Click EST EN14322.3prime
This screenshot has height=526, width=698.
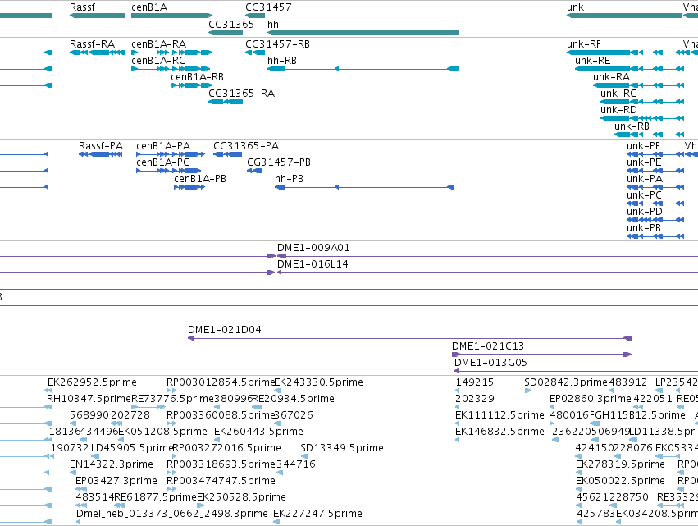click(112, 464)
